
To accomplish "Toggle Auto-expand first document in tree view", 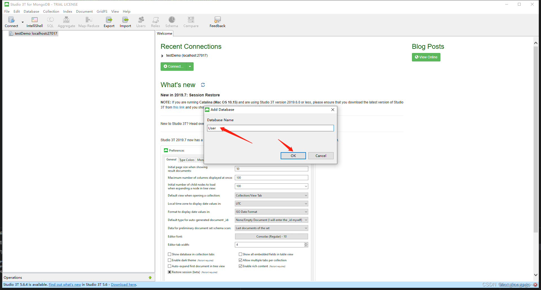I will [170, 266].
